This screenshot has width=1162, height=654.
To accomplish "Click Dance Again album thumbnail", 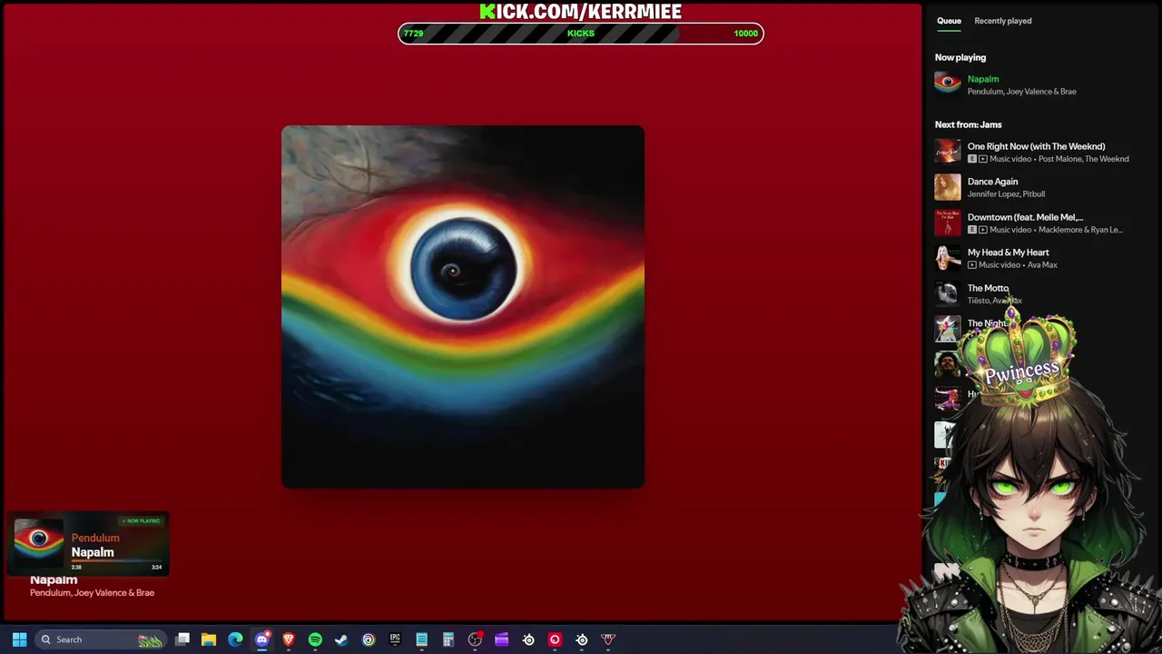I will click(x=948, y=187).
